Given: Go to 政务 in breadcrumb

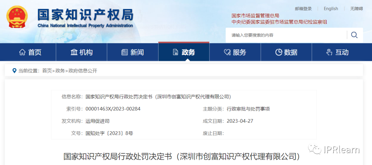Looking at the screenshot, I should click(x=60, y=70).
